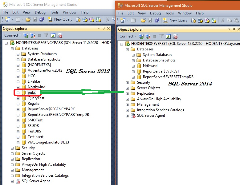Toggle auto-hide pin on right Object Explorer
This screenshot has height=185, width=240.
tap(234, 29)
